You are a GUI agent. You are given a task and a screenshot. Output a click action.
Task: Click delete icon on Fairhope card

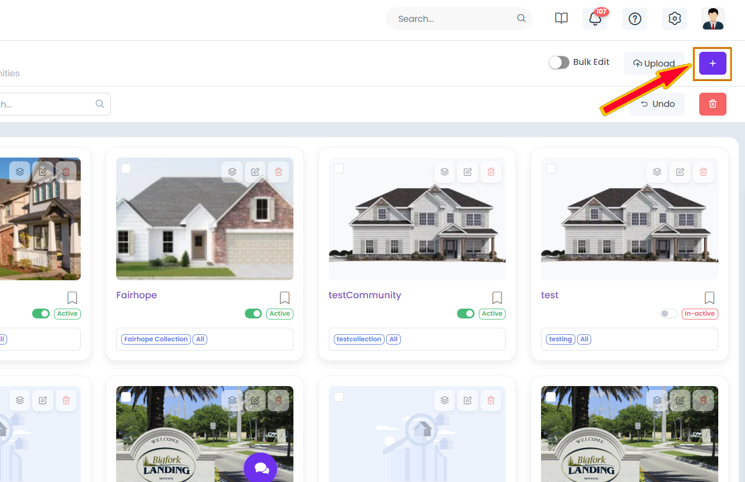click(279, 172)
